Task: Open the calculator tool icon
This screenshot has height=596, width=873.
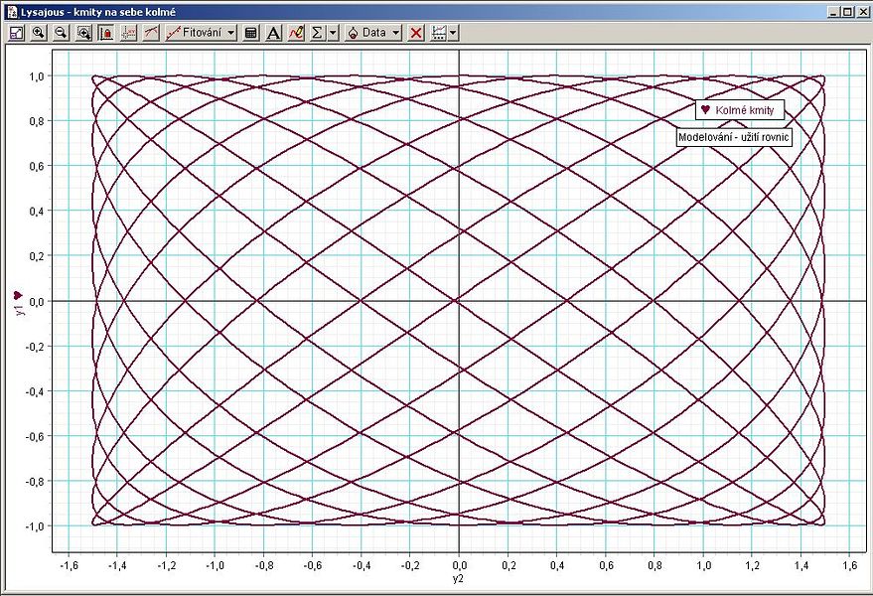Action: [x=251, y=33]
